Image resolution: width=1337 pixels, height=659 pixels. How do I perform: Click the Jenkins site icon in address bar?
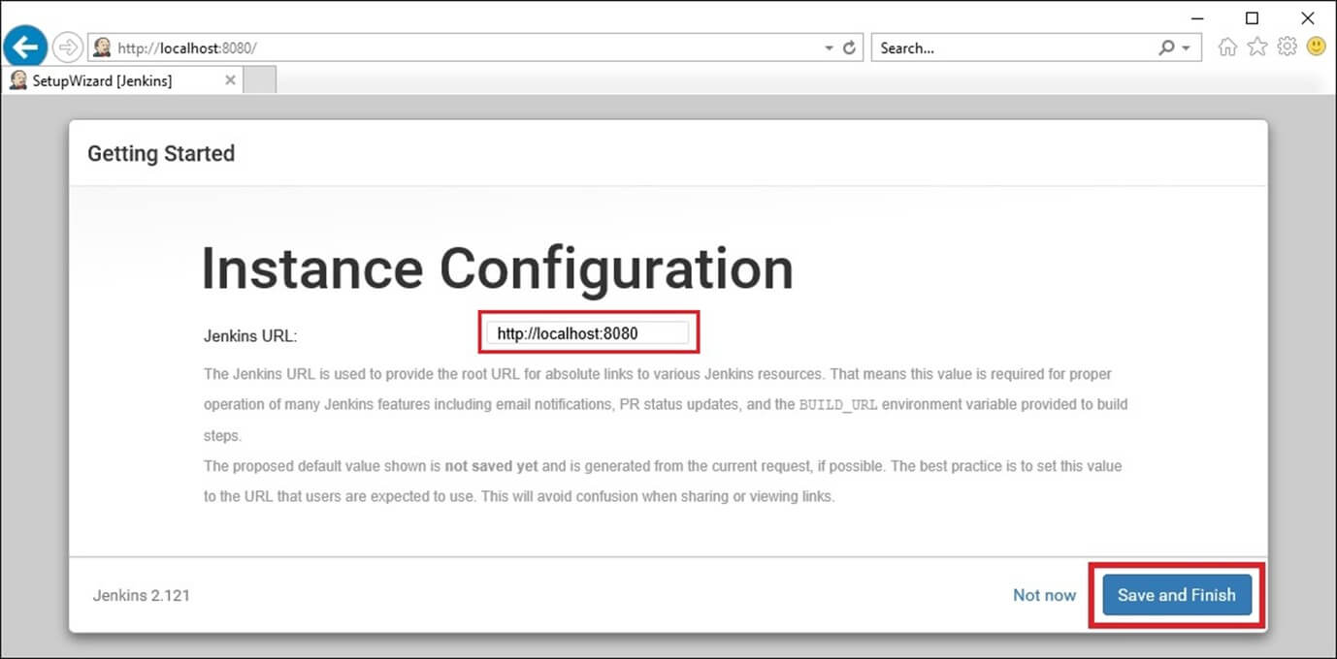click(102, 47)
